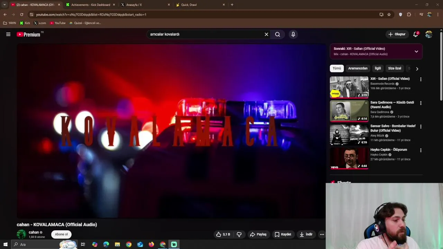Select the Tümü filter chip
The image size is (443, 249).
pos(337,68)
